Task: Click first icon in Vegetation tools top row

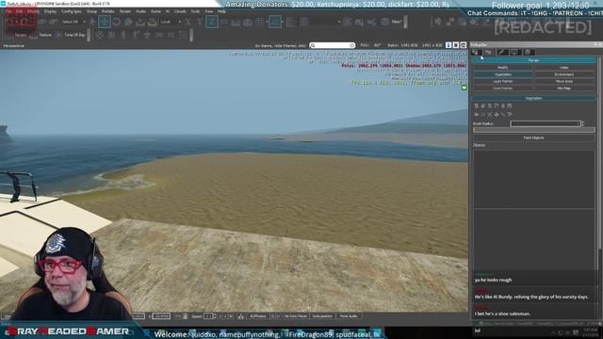Action: (x=477, y=105)
